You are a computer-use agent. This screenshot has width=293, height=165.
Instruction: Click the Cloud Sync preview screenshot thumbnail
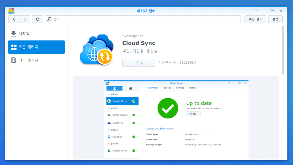click(176, 119)
